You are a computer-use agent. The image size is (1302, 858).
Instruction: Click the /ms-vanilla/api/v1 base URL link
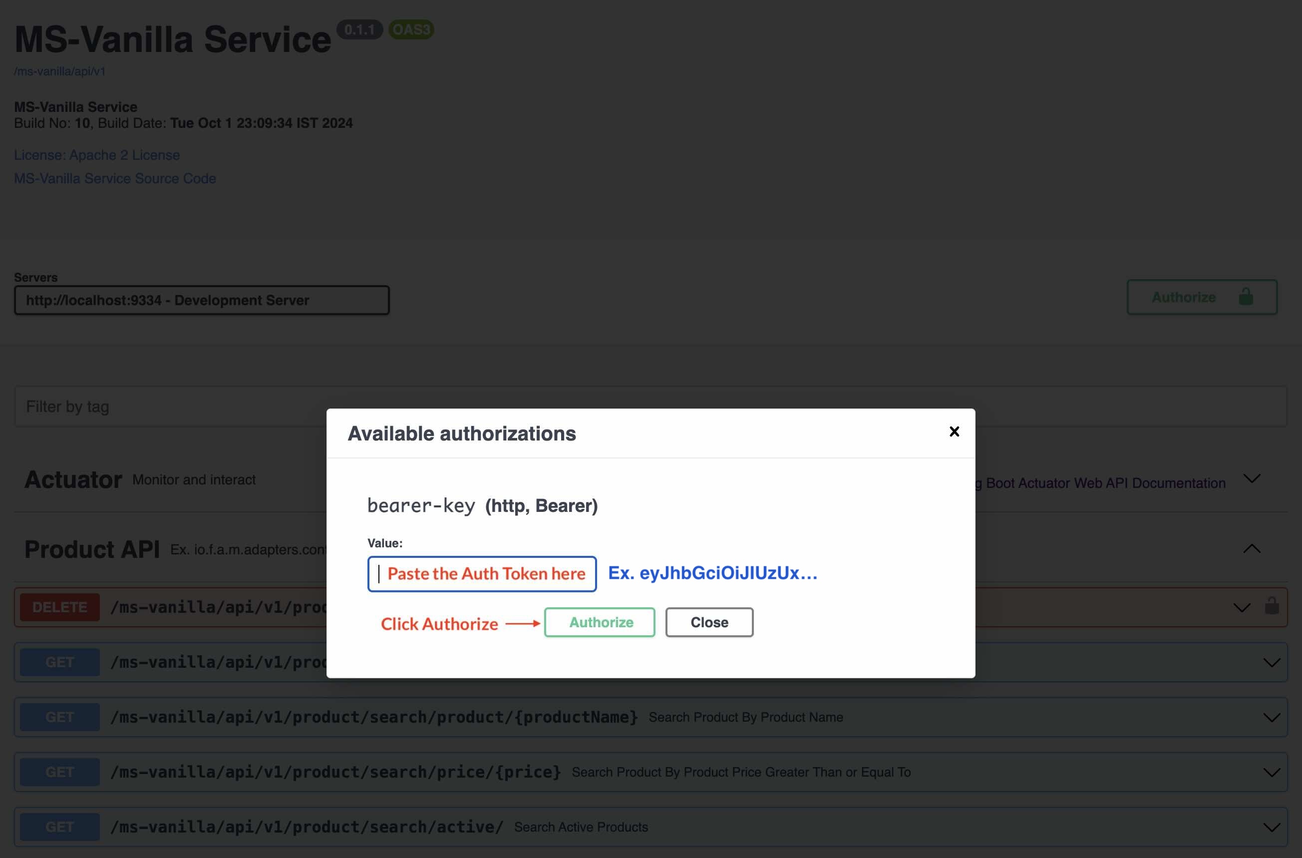59,72
